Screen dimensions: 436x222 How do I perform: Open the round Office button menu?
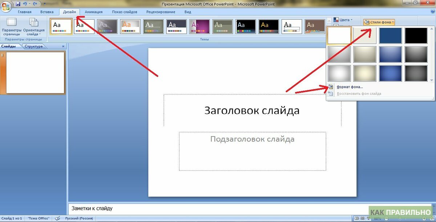point(6,7)
